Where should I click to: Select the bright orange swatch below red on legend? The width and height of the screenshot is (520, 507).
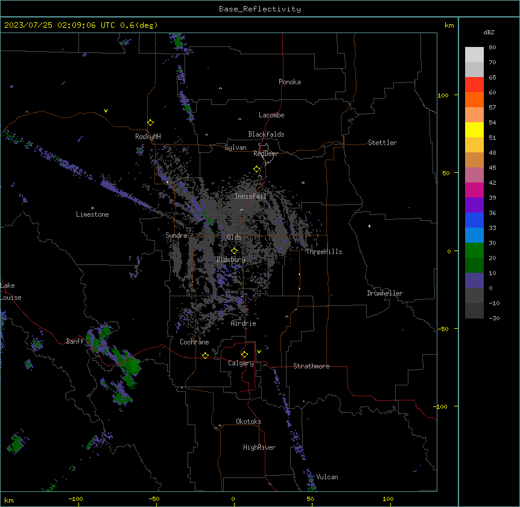click(474, 99)
